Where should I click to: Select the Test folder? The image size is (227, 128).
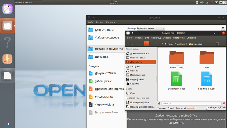tap(207, 59)
